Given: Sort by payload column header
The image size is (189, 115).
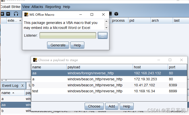Looking at the screenshot, I should 100,67.
